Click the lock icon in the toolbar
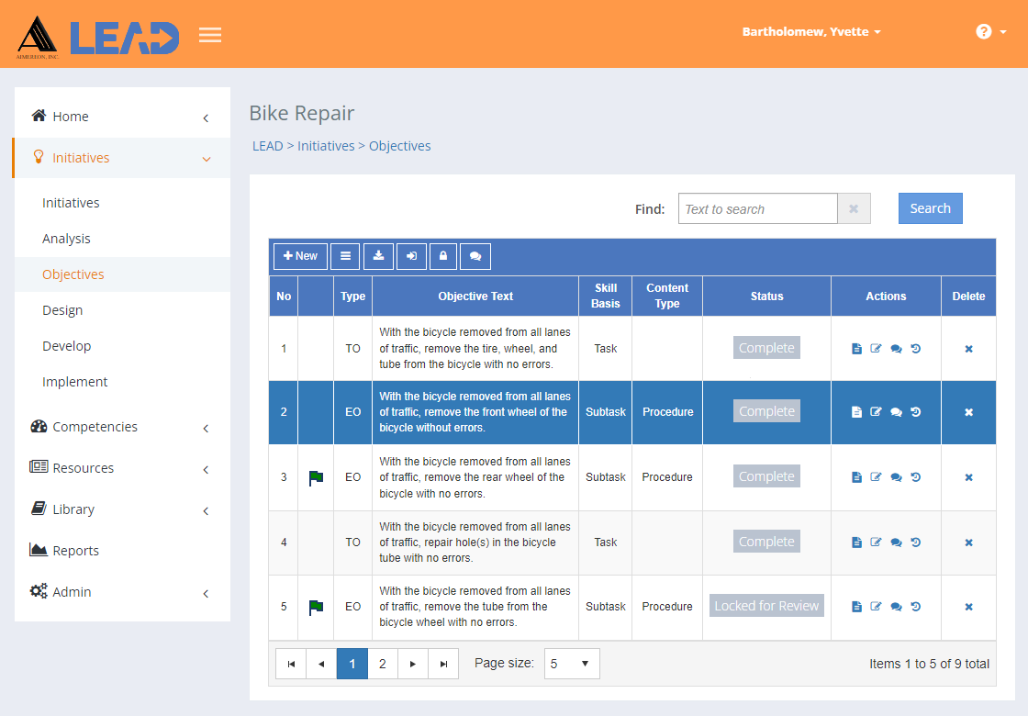Viewport: 1028px width, 716px height. [x=443, y=256]
